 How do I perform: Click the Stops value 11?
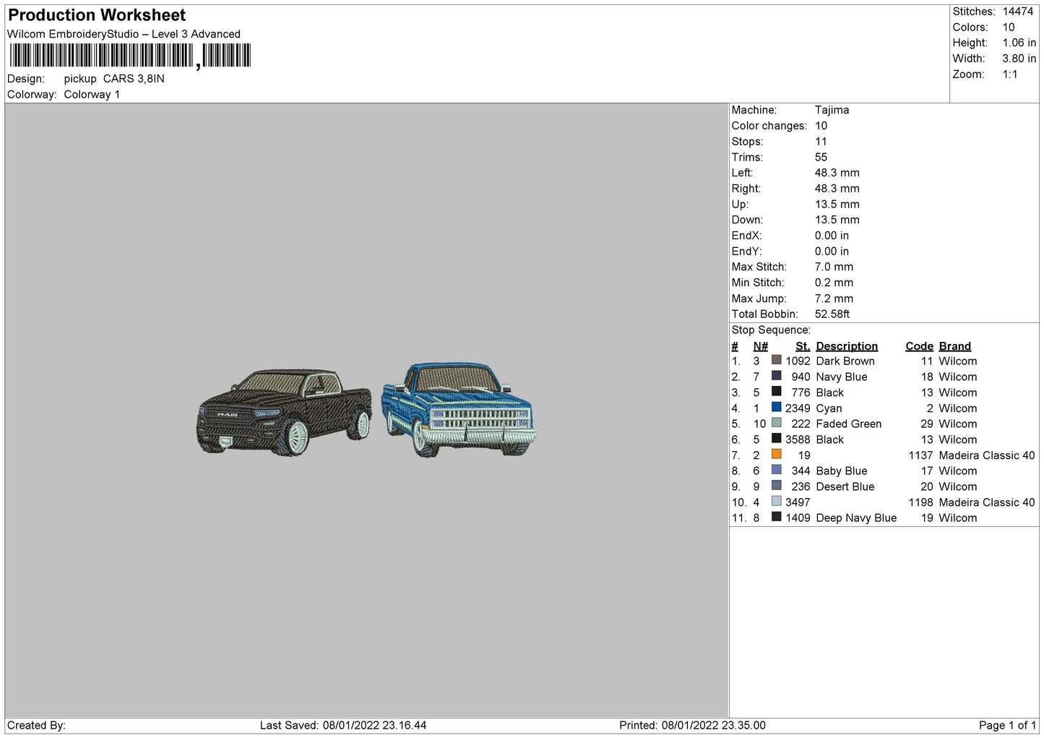pyautogui.click(x=821, y=142)
